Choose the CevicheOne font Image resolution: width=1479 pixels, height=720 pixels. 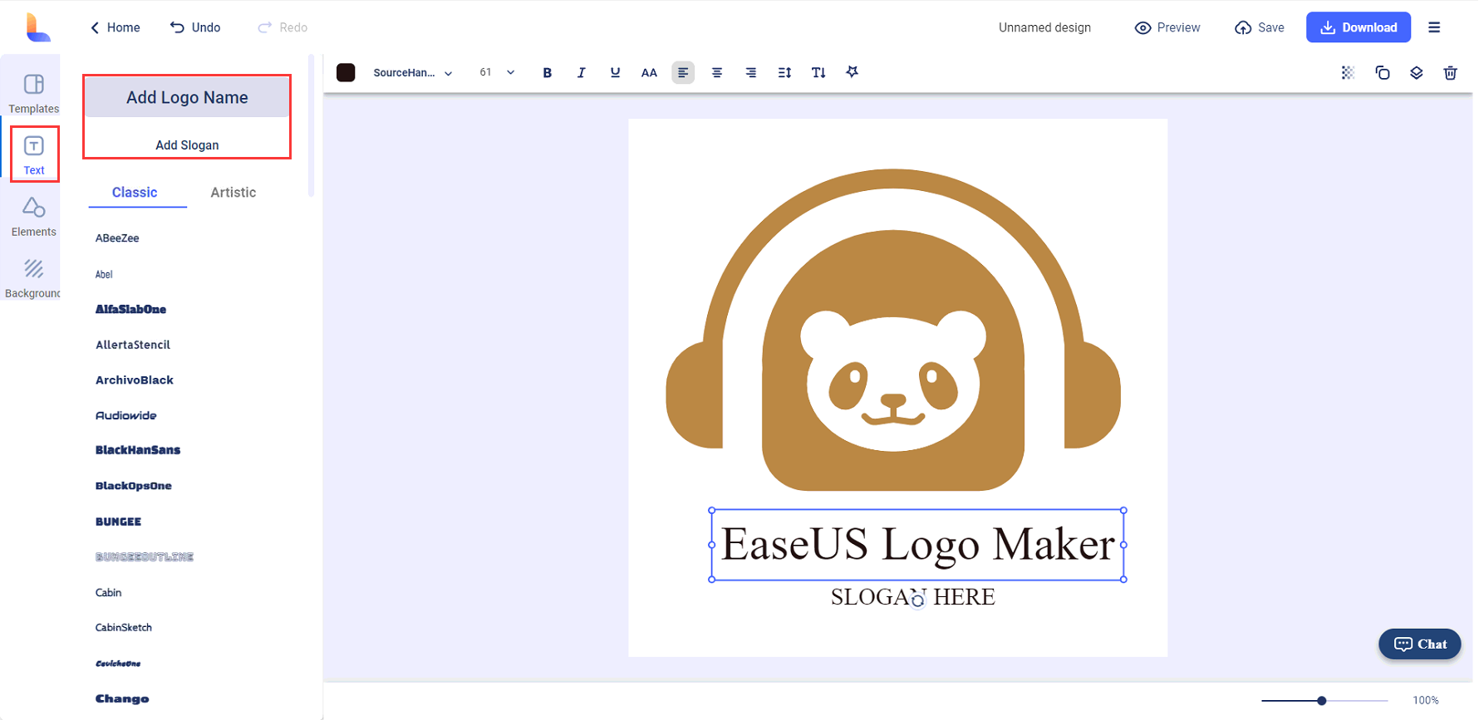click(118, 664)
